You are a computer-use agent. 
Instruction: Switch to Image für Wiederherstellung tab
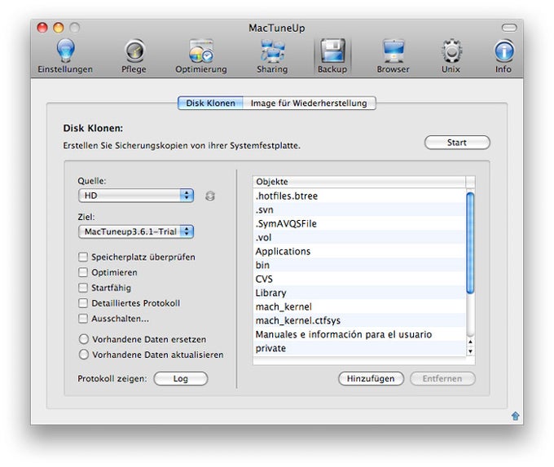click(x=309, y=103)
